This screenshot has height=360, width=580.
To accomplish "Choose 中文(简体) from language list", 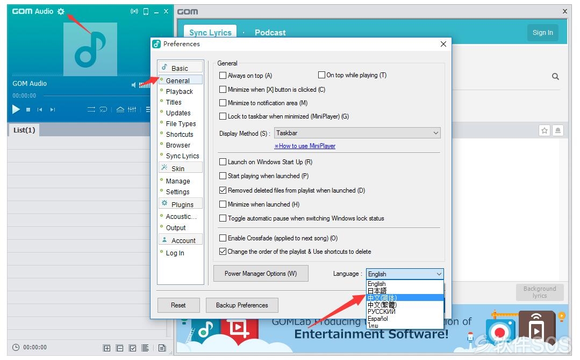I will [405, 298].
